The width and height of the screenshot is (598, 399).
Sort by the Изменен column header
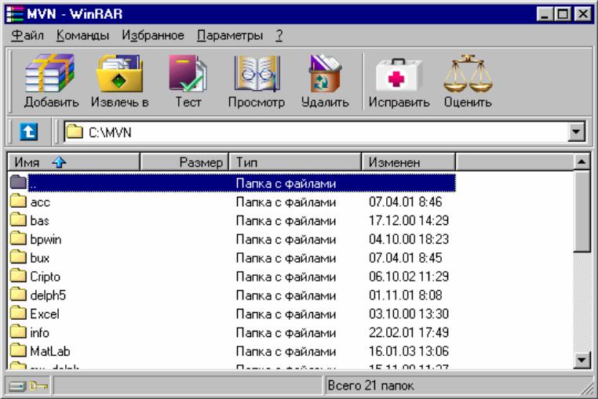[408, 162]
